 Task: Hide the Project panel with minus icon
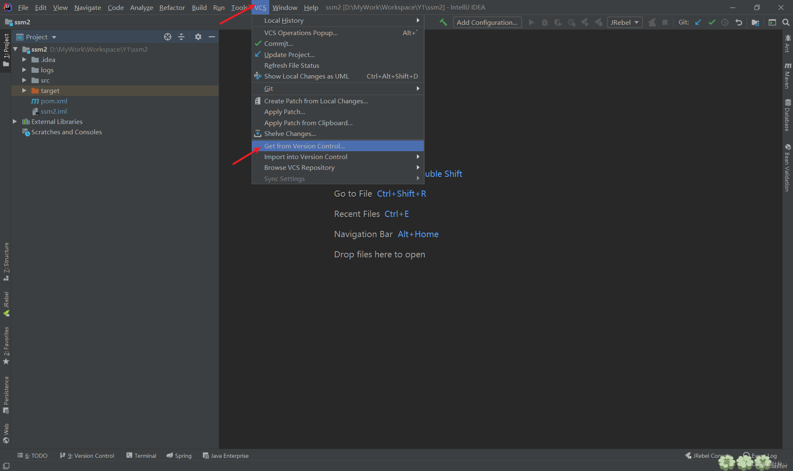tap(212, 37)
